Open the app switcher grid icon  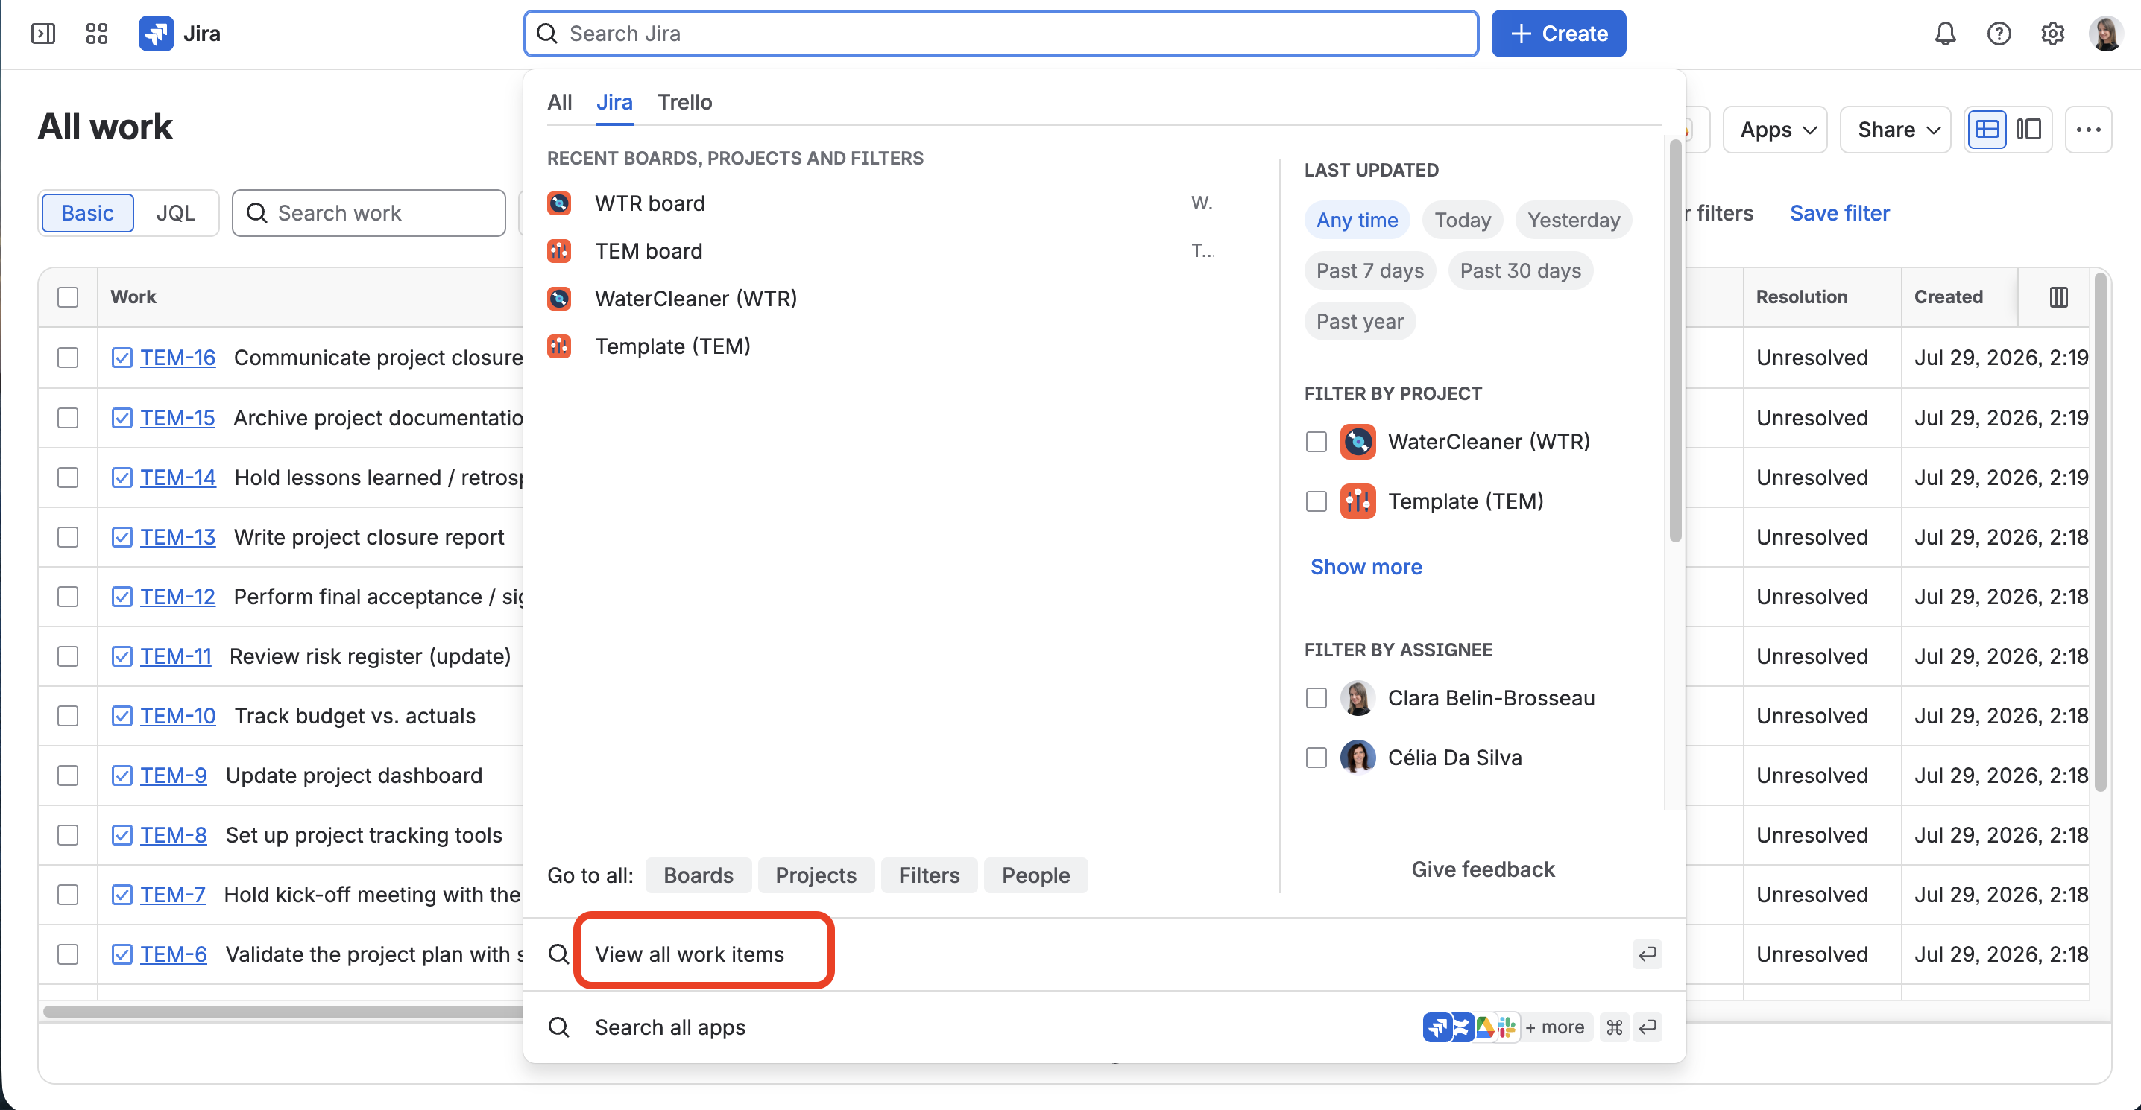click(x=96, y=34)
